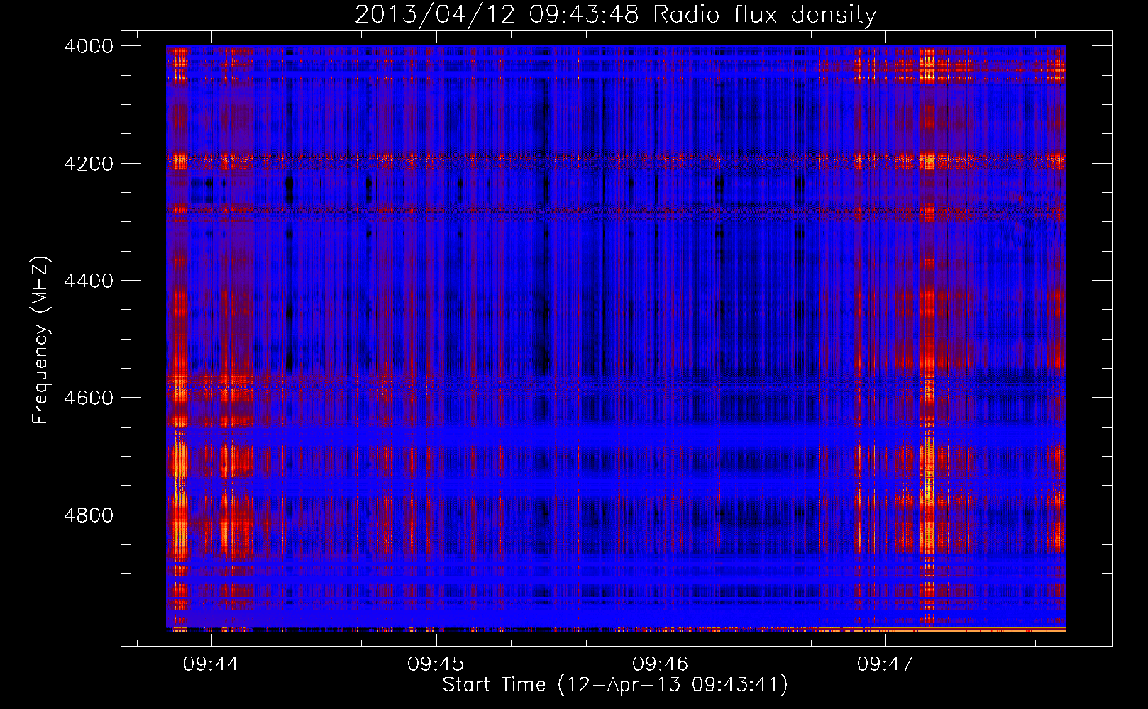
Task: Click the 09:46 time tick label
Action: [661, 664]
